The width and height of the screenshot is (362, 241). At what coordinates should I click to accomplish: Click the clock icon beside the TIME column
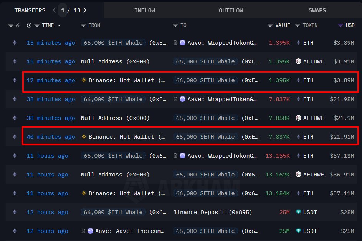29,25
